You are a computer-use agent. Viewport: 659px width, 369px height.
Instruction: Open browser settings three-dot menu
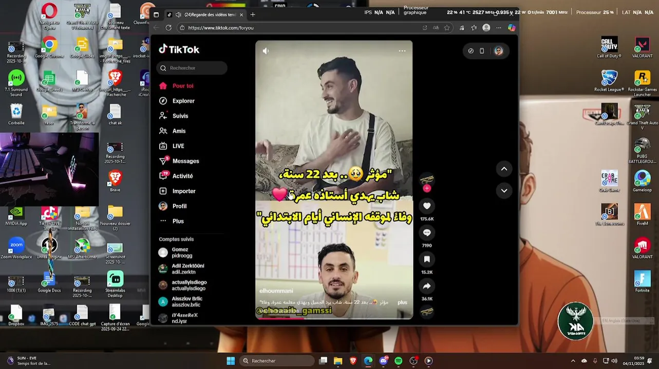[x=498, y=28]
